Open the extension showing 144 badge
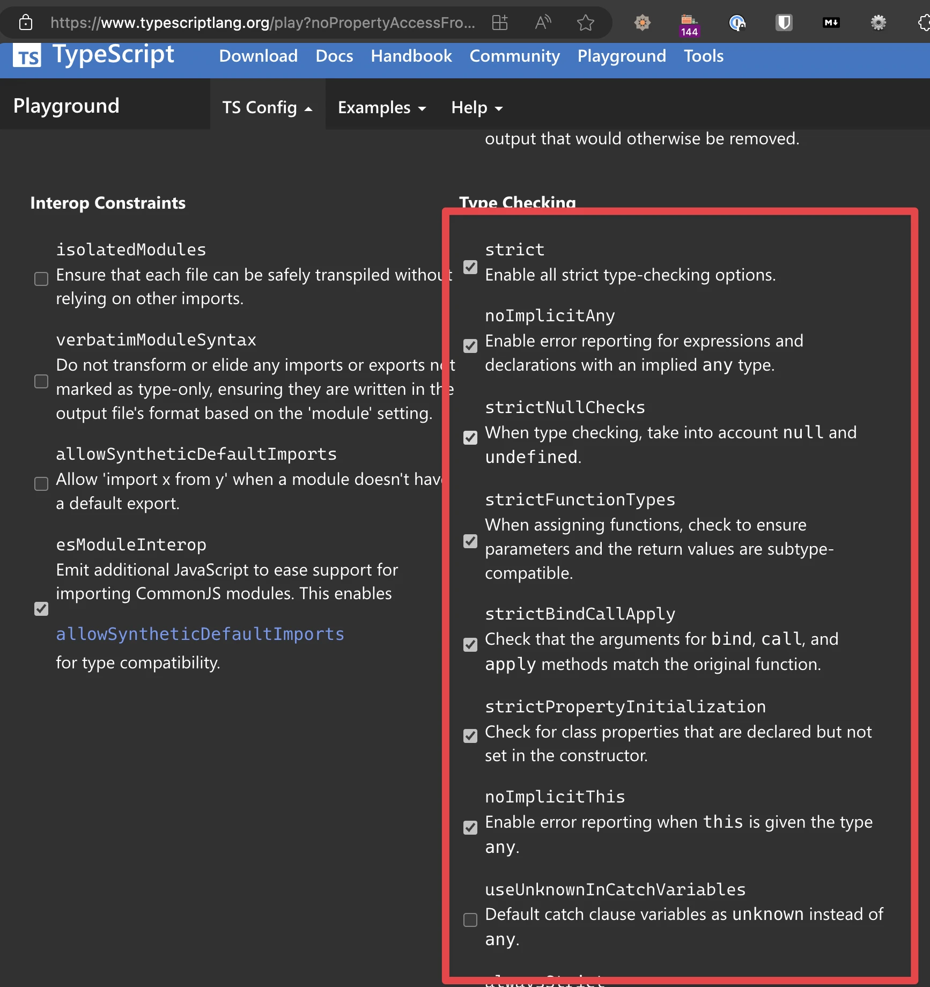This screenshot has height=987, width=930. click(x=689, y=25)
